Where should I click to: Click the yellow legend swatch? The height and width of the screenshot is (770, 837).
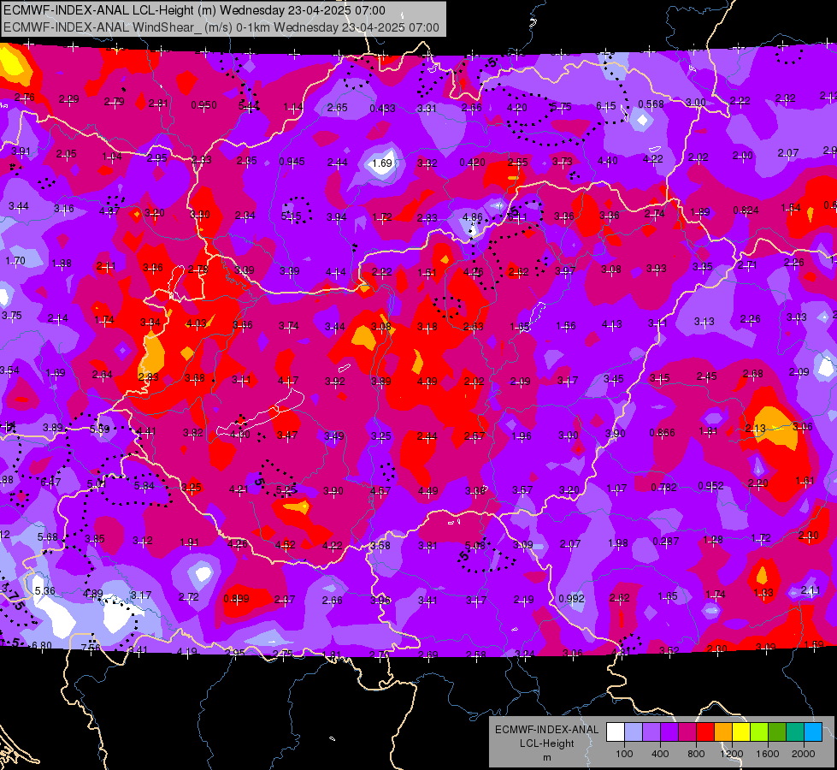741,732
